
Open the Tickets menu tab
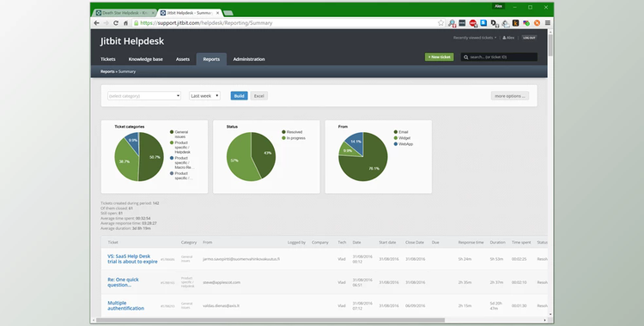coord(108,59)
